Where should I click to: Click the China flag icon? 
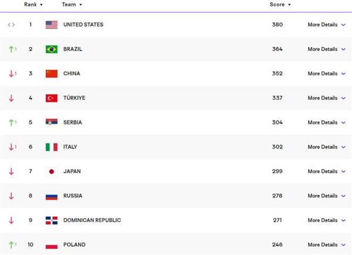(52, 74)
